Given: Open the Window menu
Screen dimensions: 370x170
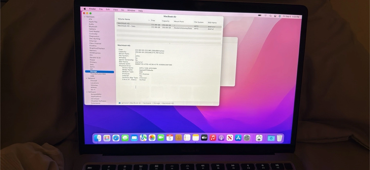Looking at the screenshot, I should click(131, 11).
